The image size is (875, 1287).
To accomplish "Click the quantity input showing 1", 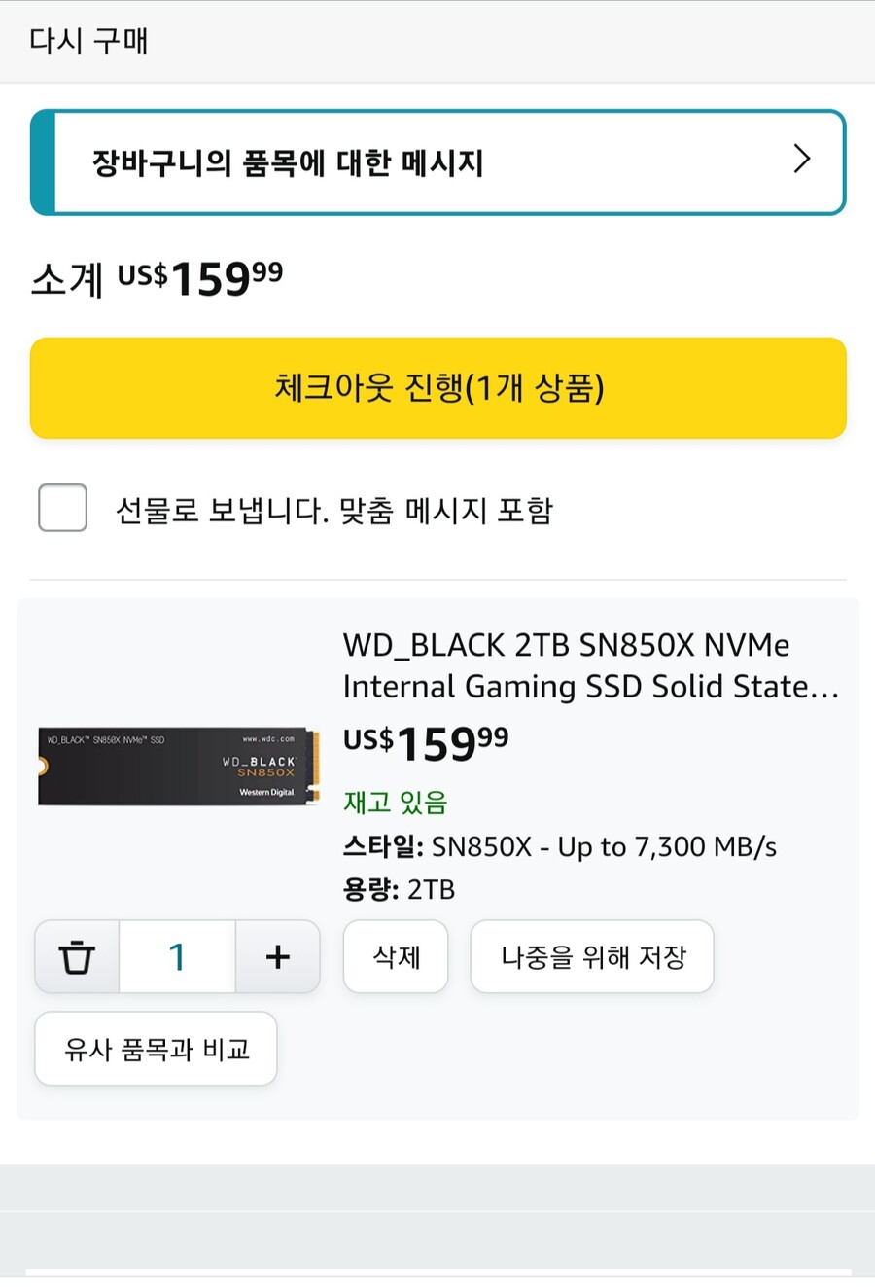I will 177,956.
